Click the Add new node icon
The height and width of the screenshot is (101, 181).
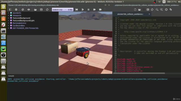click(x=16, y=10)
